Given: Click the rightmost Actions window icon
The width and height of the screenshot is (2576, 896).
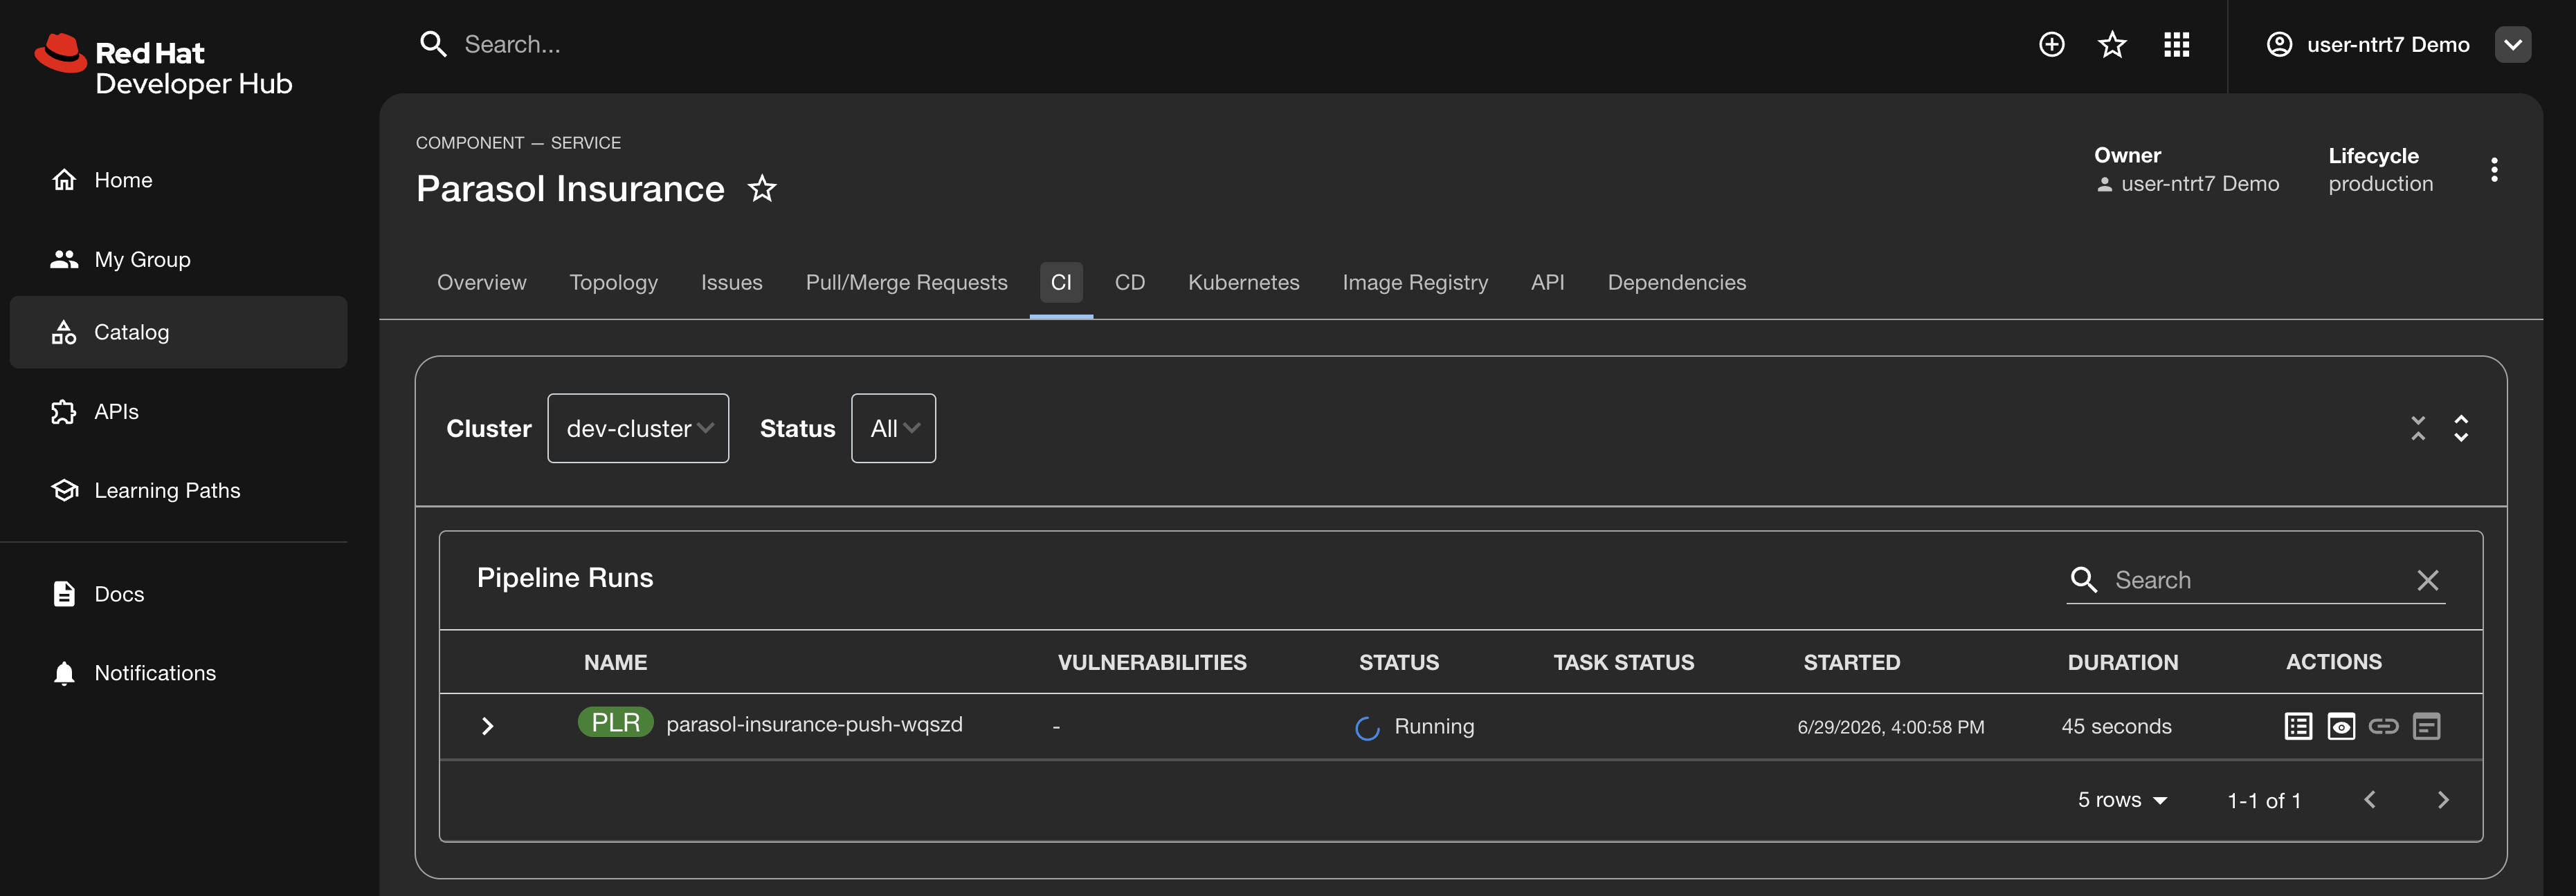Looking at the screenshot, I should (2427, 726).
